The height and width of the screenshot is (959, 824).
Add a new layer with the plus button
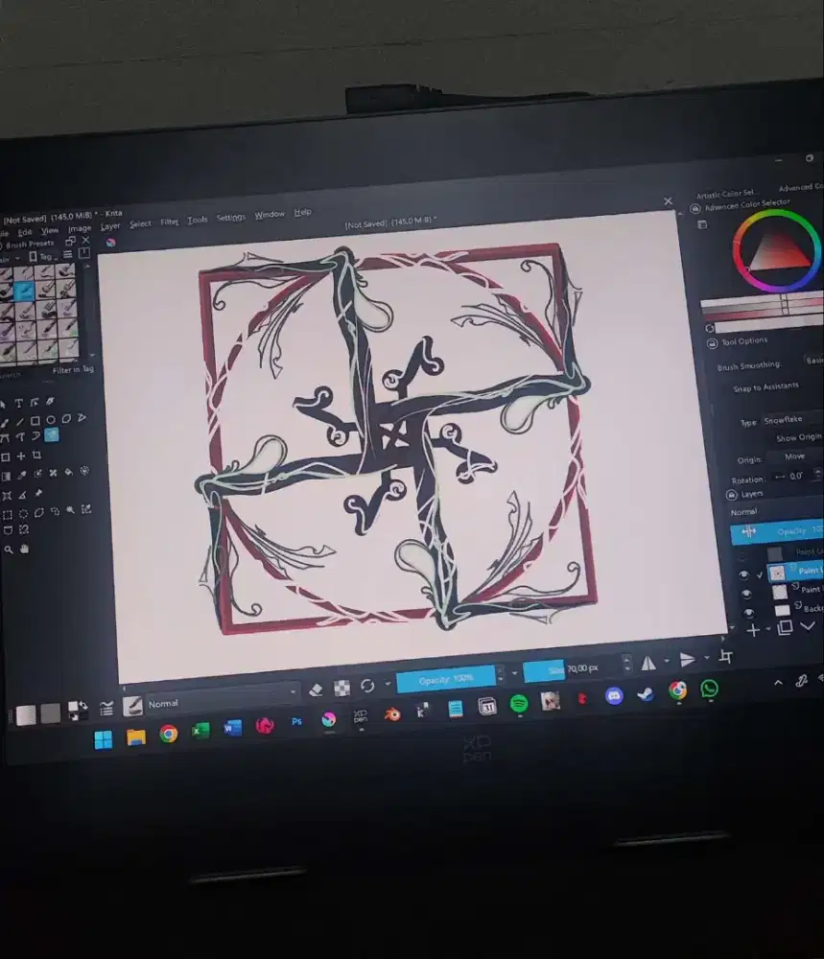[x=754, y=629]
